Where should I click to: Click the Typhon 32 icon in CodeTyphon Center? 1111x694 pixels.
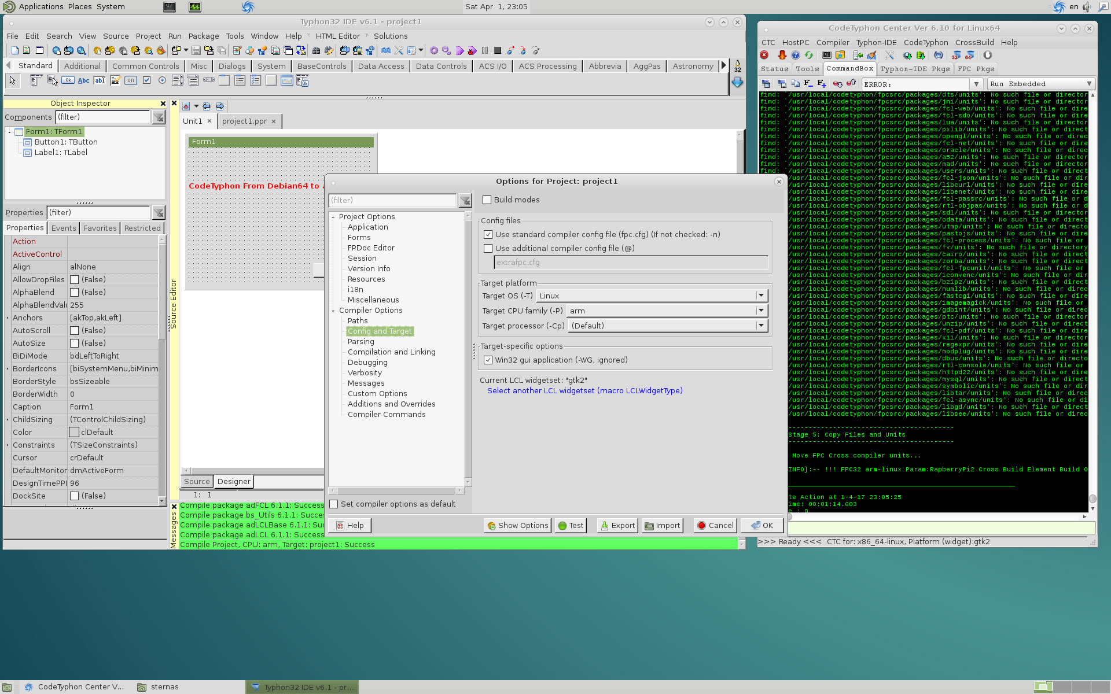click(956, 56)
